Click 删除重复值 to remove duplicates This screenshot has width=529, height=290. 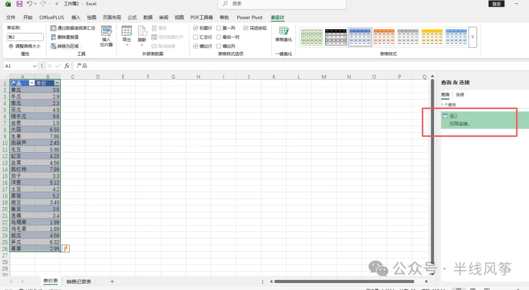(65, 37)
